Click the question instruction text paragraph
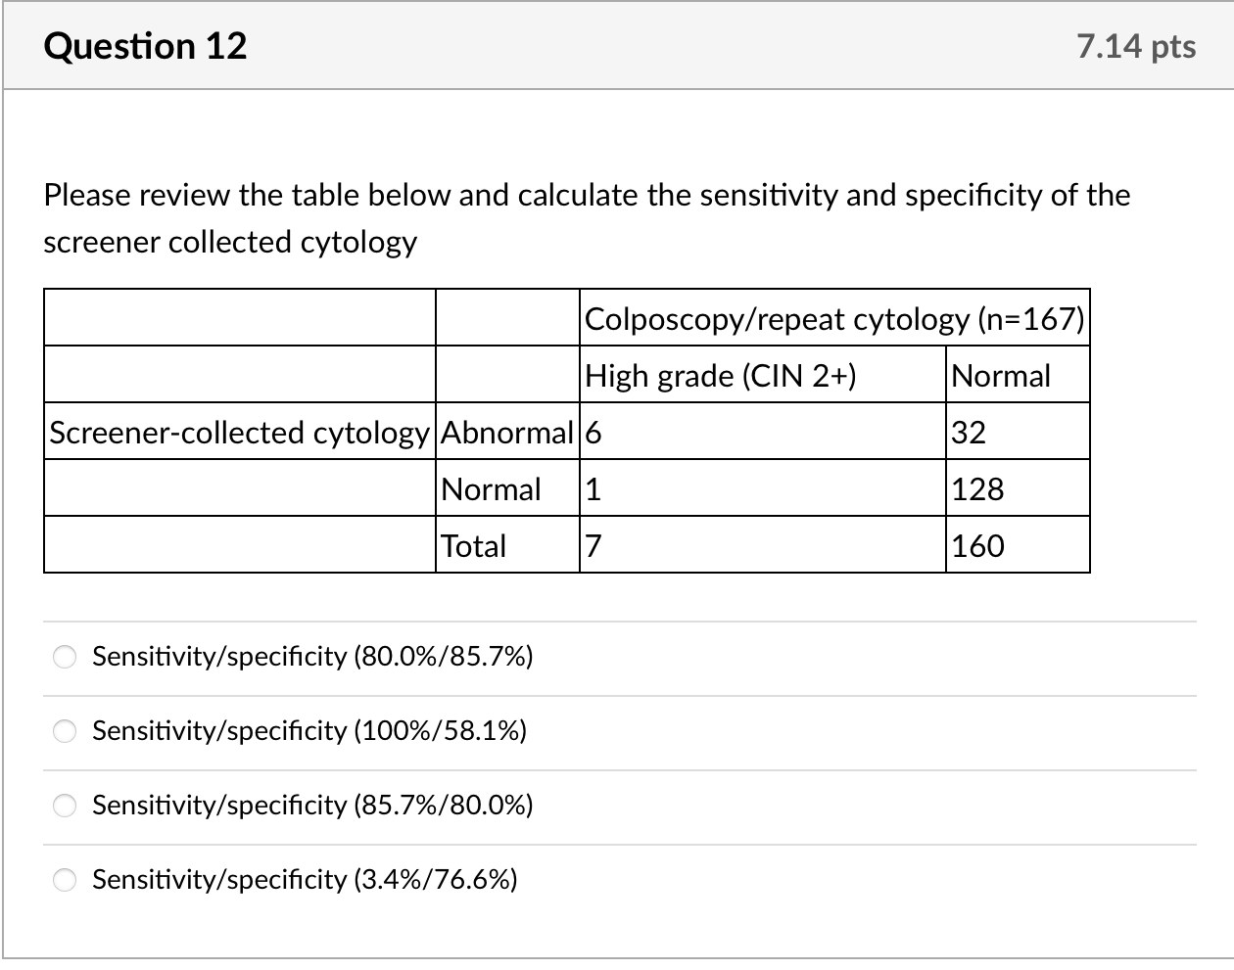1234x970 pixels. (x=586, y=217)
